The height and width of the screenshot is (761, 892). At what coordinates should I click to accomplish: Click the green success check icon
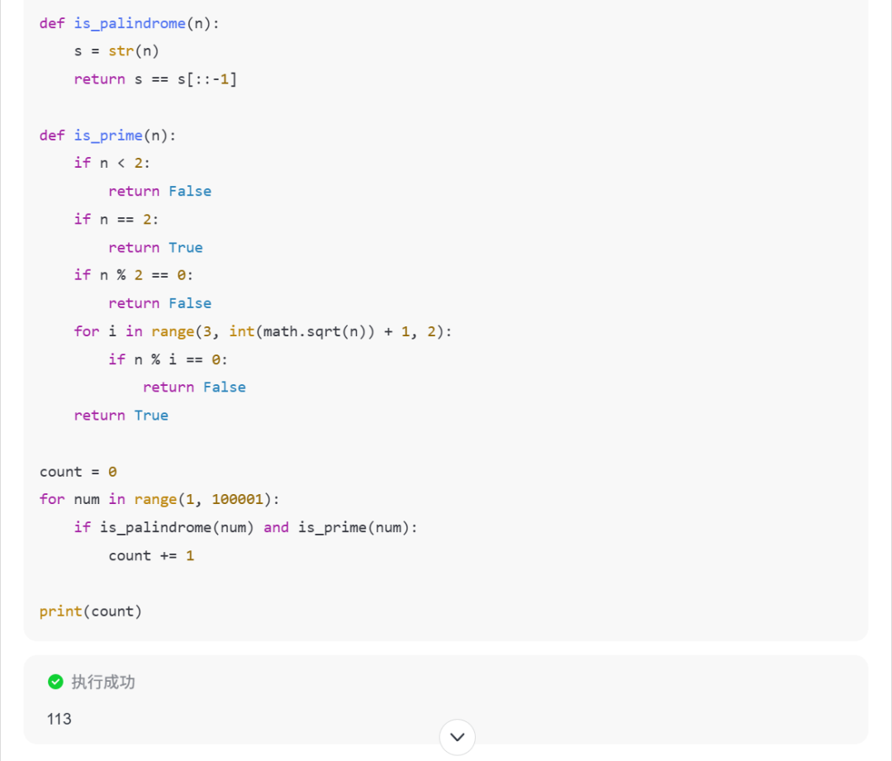(56, 682)
